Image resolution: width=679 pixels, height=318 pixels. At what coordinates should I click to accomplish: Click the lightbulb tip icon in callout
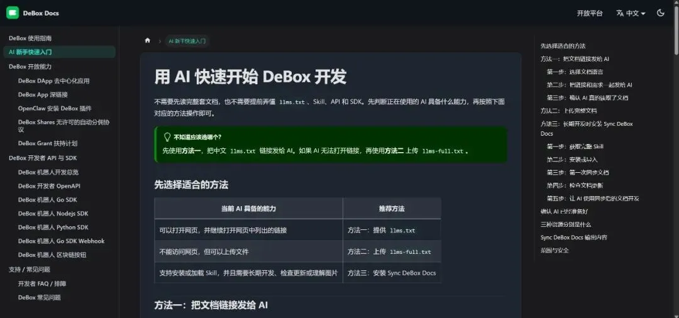(x=167, y=137)
